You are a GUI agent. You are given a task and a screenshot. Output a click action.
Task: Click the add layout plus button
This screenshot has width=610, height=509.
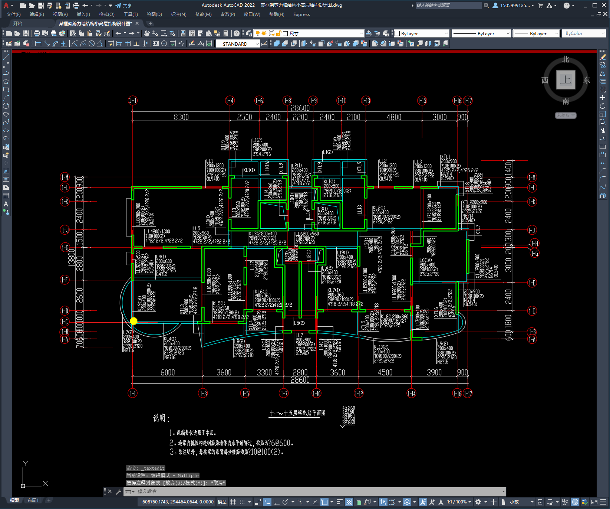tap(49, 500)
